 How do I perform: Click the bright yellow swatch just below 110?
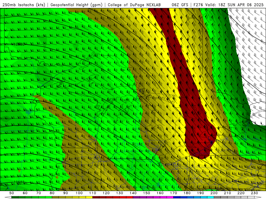pyautogui.click(x=89, y=197)
